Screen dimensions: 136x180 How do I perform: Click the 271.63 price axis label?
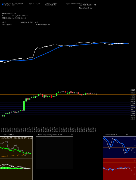click(x=132, y=113)
